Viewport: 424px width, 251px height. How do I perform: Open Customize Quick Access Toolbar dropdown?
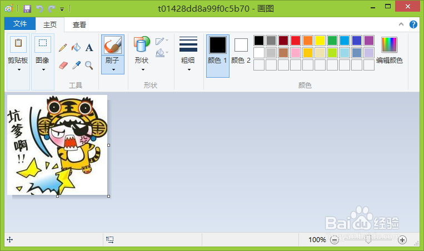click(x=62, y=9)
